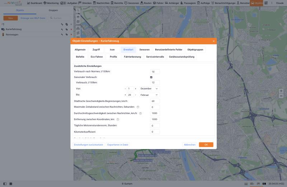Open the Eco-Fahren tab
287x187 pixels.
(x=97, y=57)
